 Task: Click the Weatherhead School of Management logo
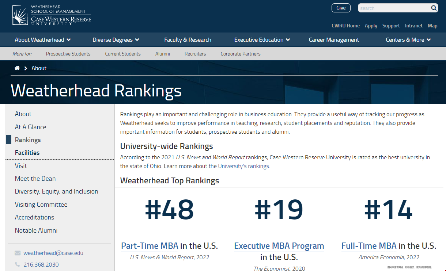(52, 15)
